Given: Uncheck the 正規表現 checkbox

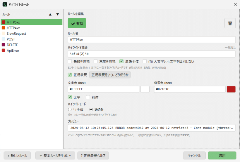Looking at the screenshot, I should click(x=70, y=75).
